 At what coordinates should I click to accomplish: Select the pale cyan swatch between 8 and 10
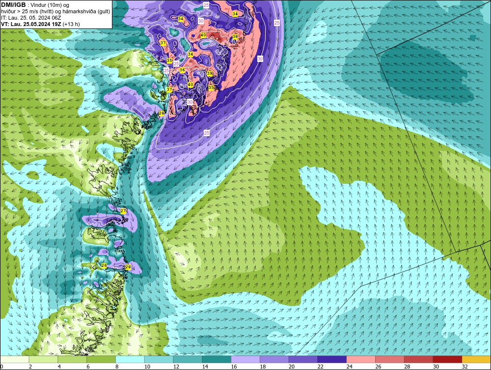point(130,359)
